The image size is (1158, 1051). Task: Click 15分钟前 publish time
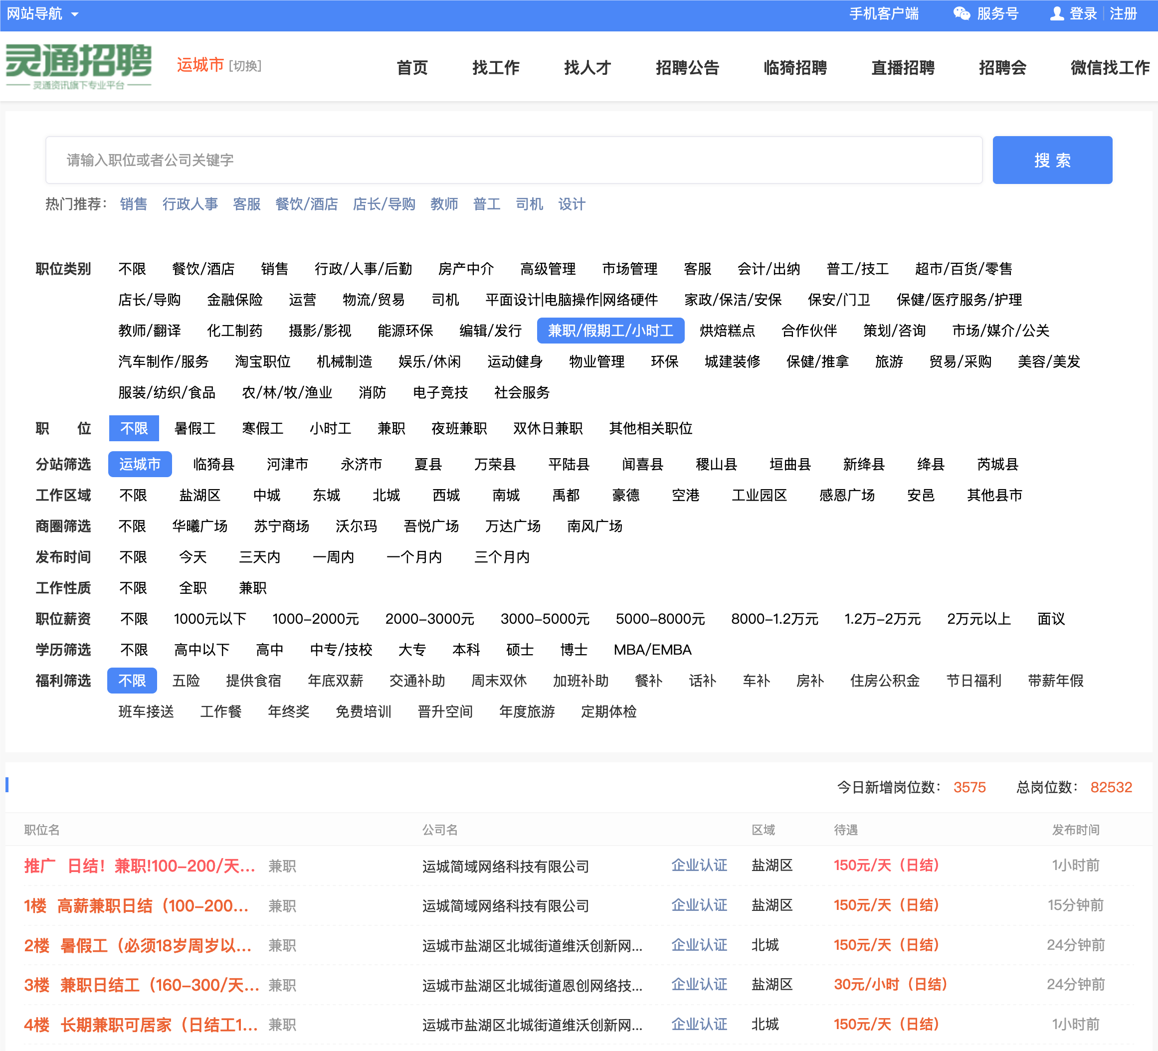coord(1076,906)
